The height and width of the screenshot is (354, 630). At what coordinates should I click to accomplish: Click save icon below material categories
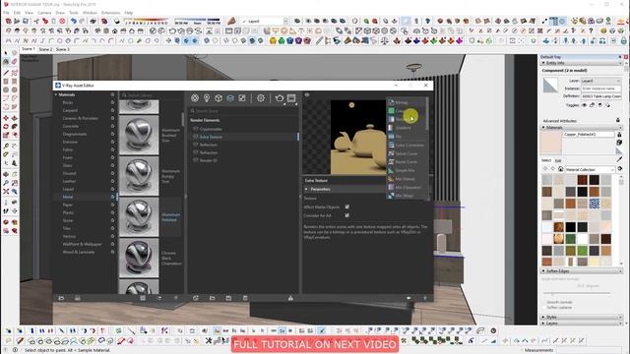78,298
